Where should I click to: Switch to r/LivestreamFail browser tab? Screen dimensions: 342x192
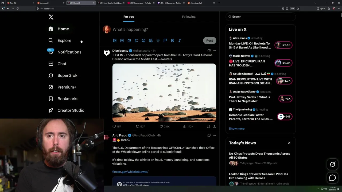point(201,3)
